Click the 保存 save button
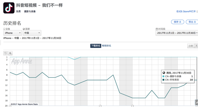 click(177, 22)
